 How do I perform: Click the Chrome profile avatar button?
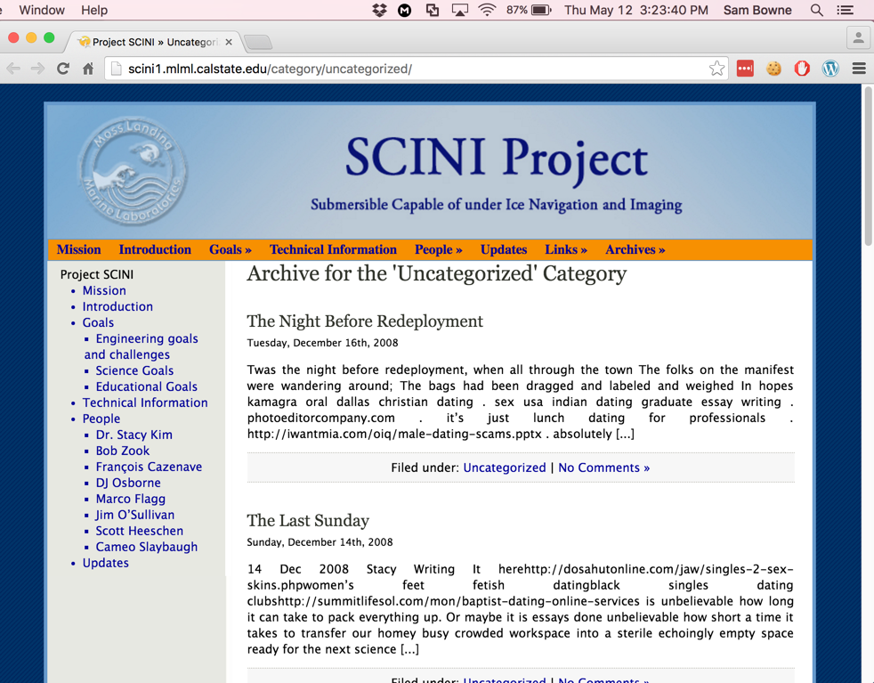coord(858,38)
